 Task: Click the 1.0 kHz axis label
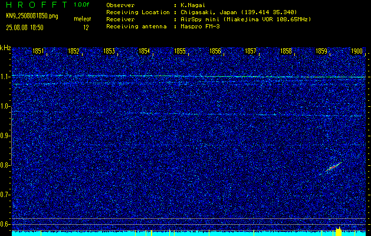tap(4, 107)
